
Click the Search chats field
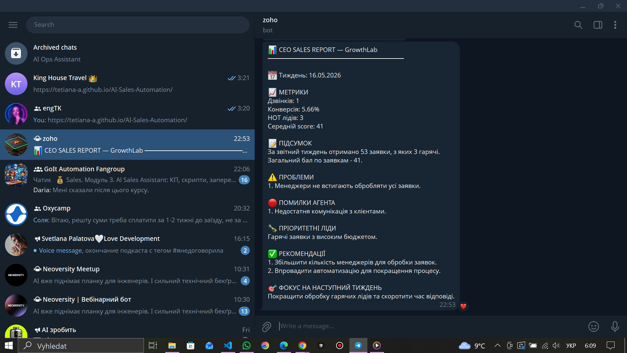point(137,25)
